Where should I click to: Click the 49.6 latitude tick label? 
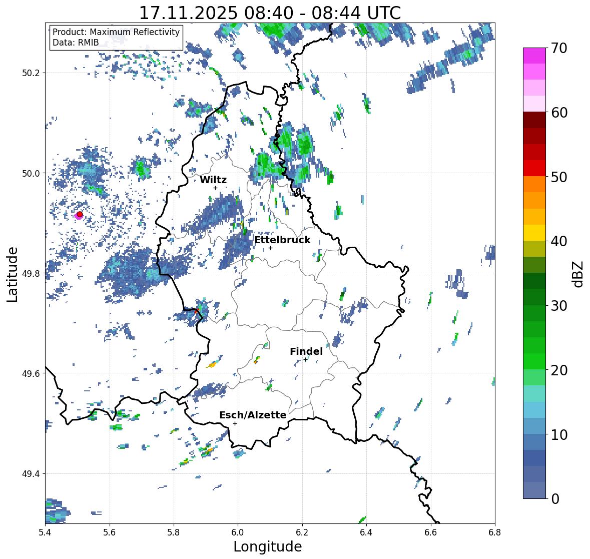31,373
